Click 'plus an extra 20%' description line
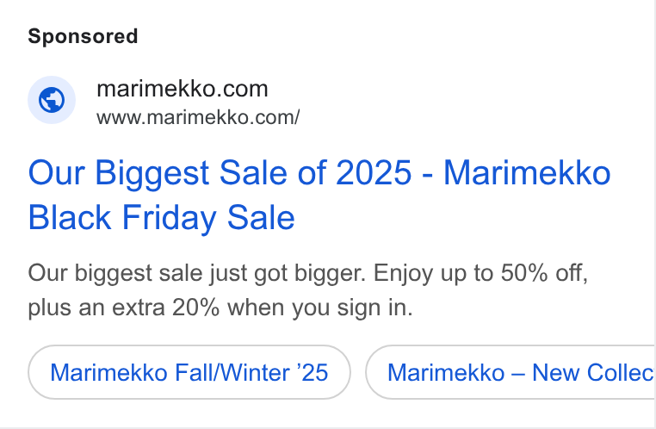 [x=220, y=308]
